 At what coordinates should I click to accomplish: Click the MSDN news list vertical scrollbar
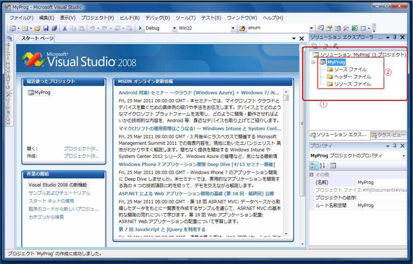[286, 165]
